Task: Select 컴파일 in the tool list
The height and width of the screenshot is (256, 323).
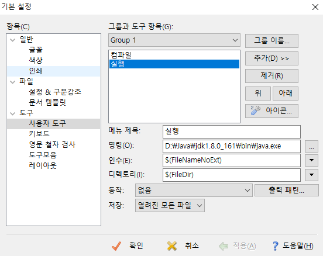Action: coord(174,55)
